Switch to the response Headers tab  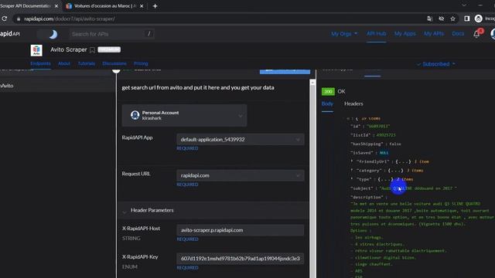[353, 103]
